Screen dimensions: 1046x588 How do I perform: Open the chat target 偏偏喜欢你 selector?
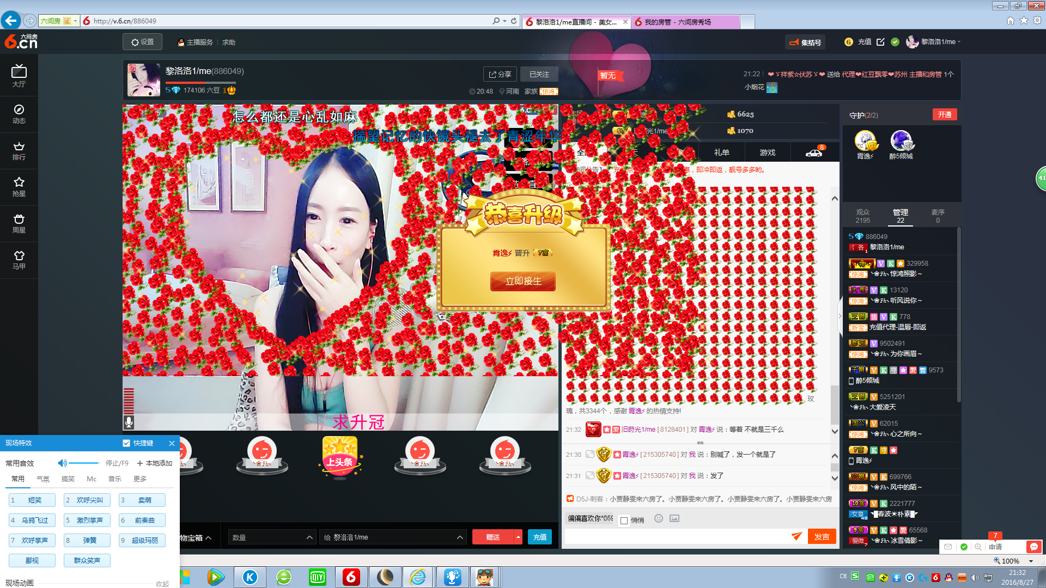click(x=591, y=518)
